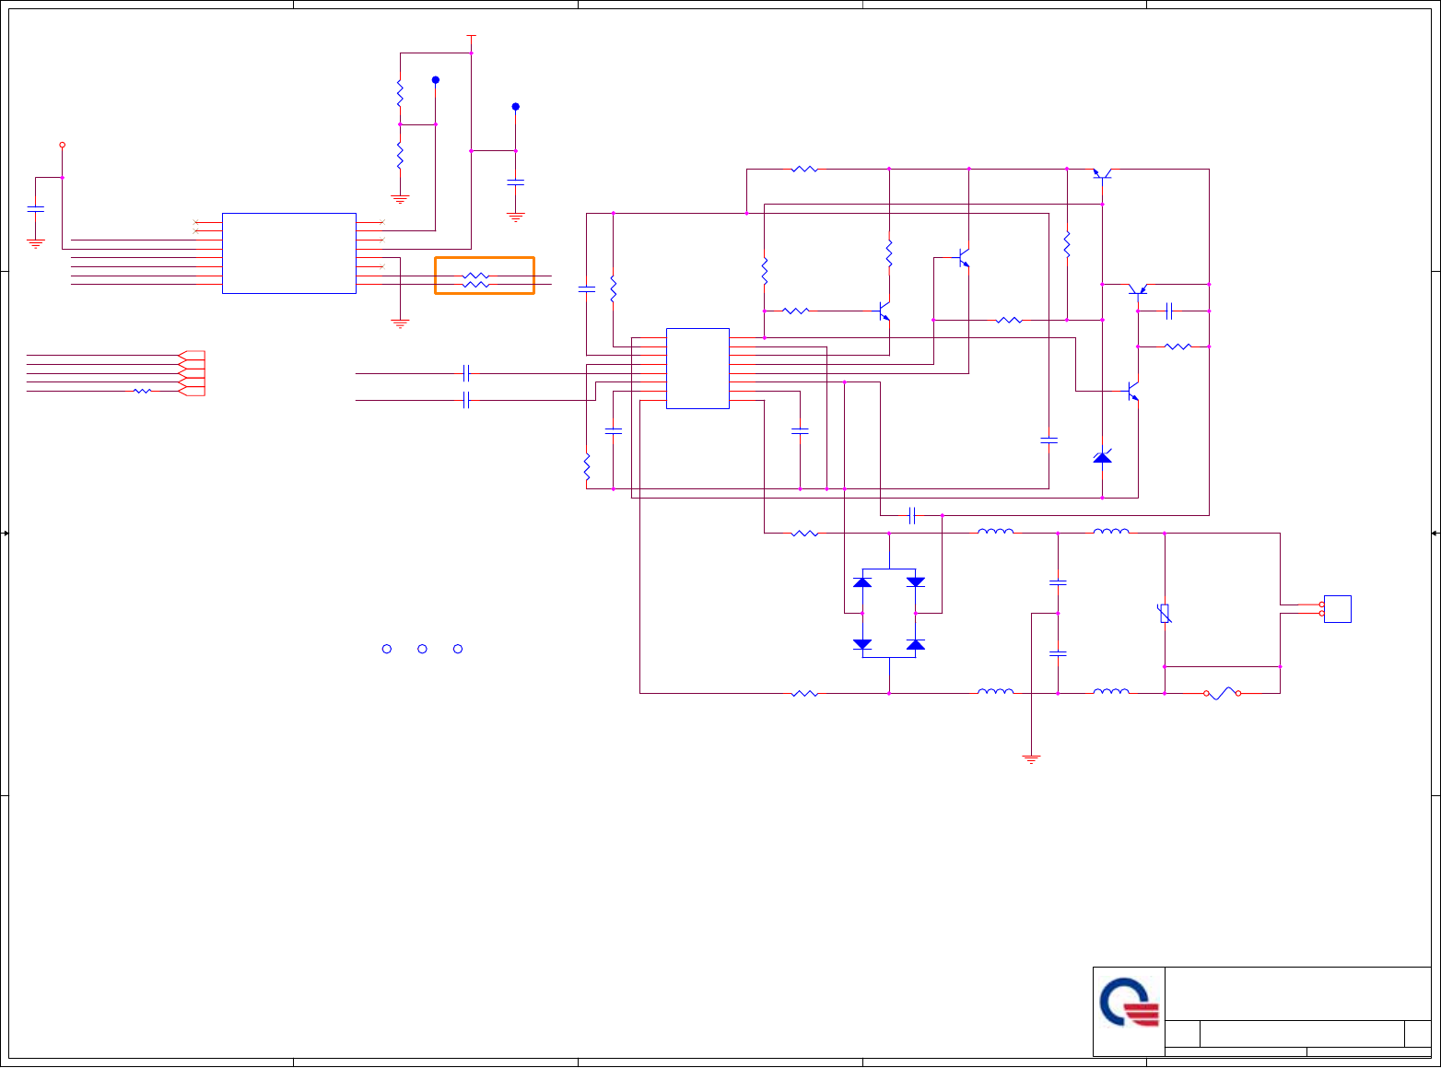
Task: Select the large IC rectangle on the left
Action: point(289,253)
